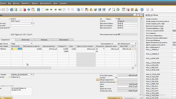Open payment means coins icon
Viewport: 176px width, 99px height.
(x=91, y=10)
